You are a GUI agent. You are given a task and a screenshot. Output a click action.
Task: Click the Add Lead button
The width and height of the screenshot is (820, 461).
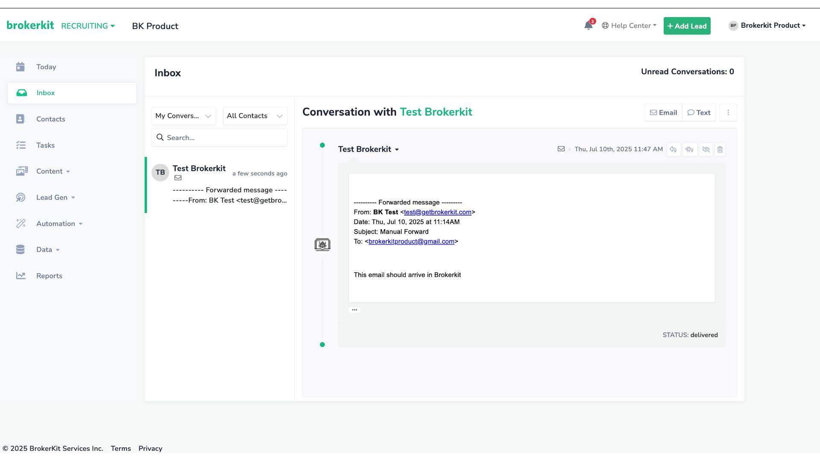687,26
